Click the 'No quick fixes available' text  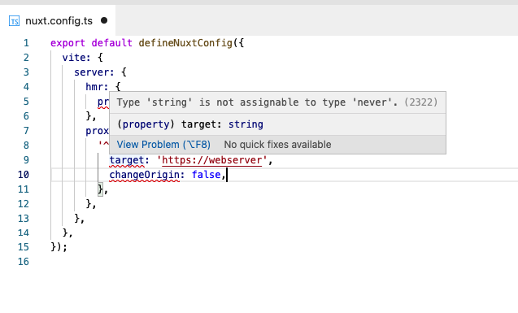tap(277, 144)
